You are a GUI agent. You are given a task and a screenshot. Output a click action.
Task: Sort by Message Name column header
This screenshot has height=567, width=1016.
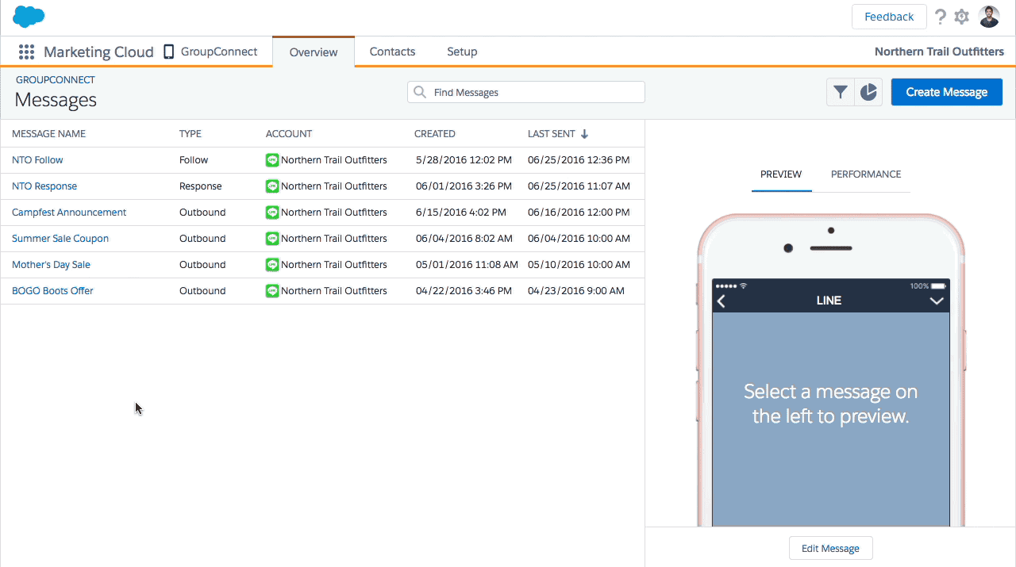tap(48, 134)
